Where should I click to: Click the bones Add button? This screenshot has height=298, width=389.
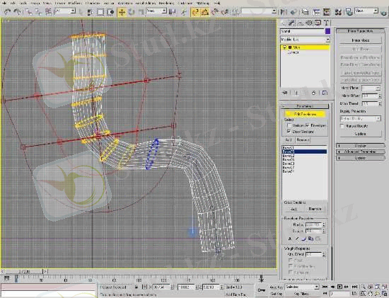(289, 140)
